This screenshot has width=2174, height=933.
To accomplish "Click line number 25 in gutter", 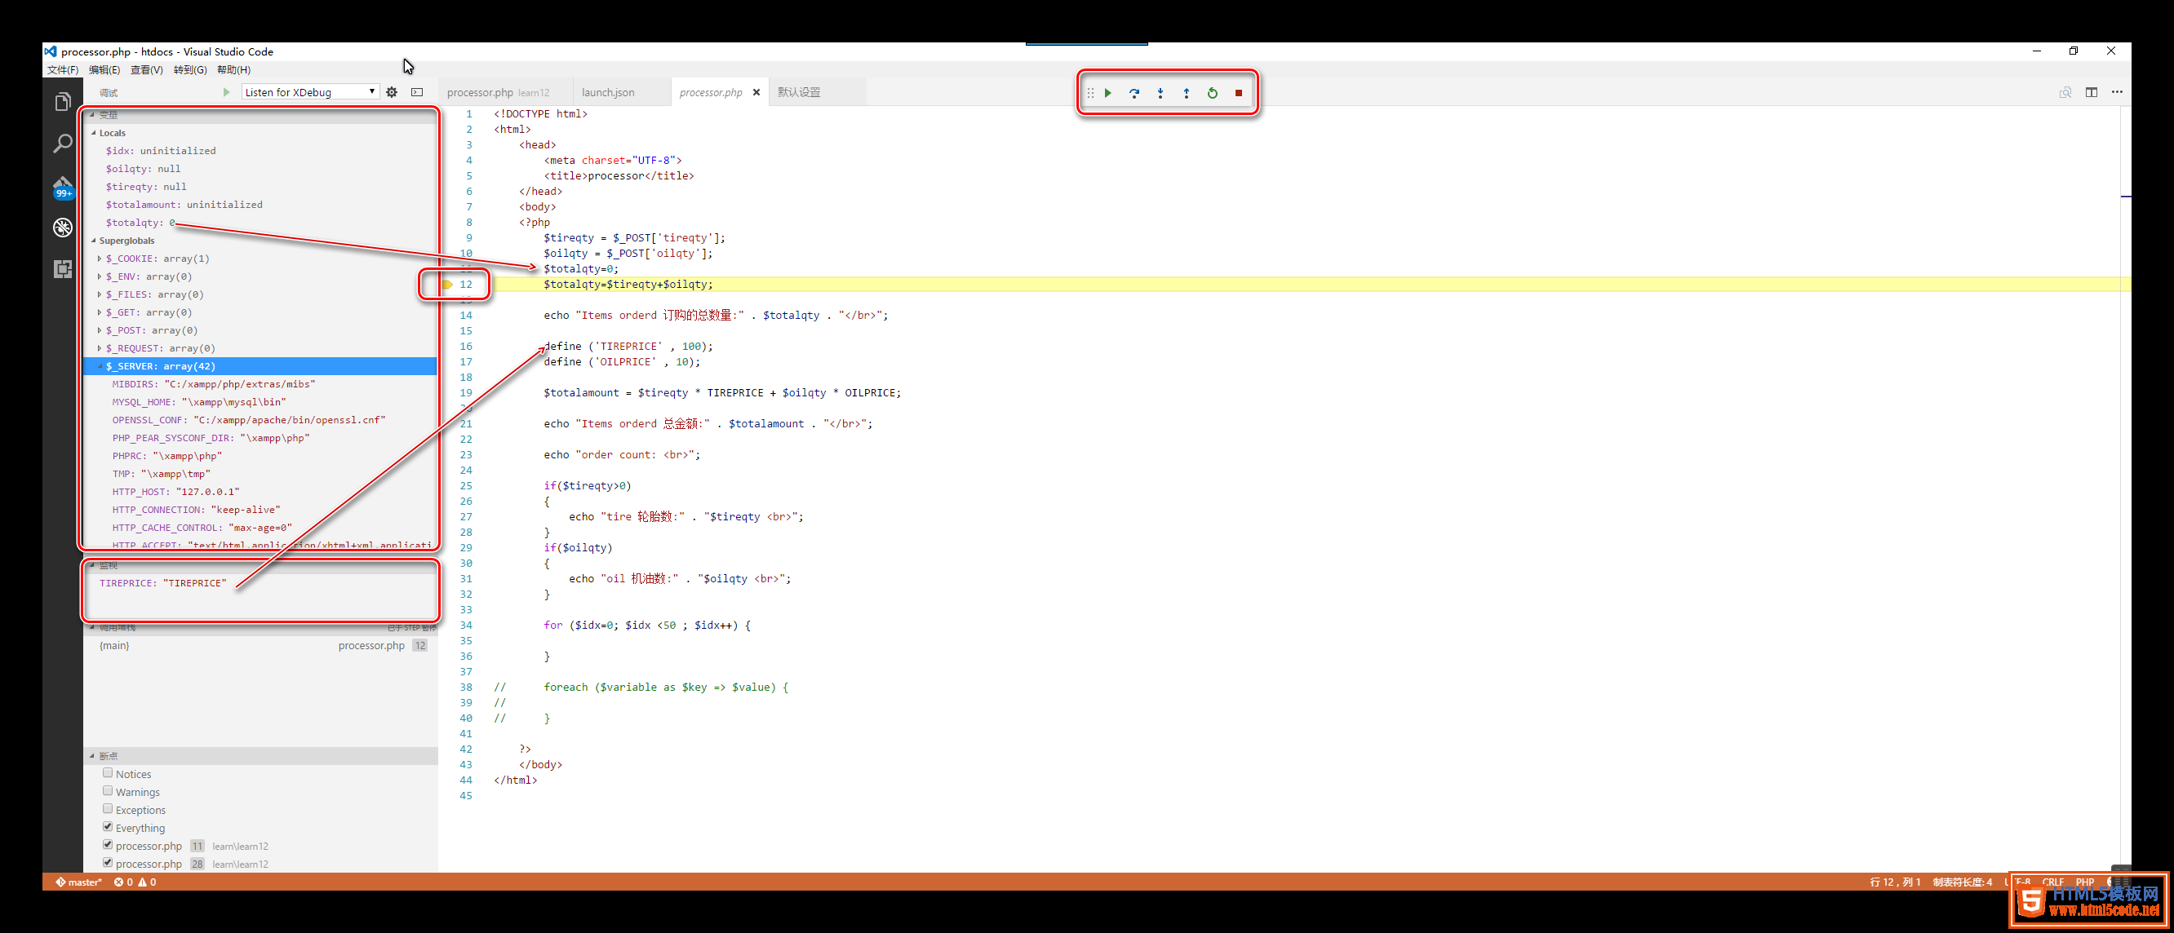I will (466, 486).
